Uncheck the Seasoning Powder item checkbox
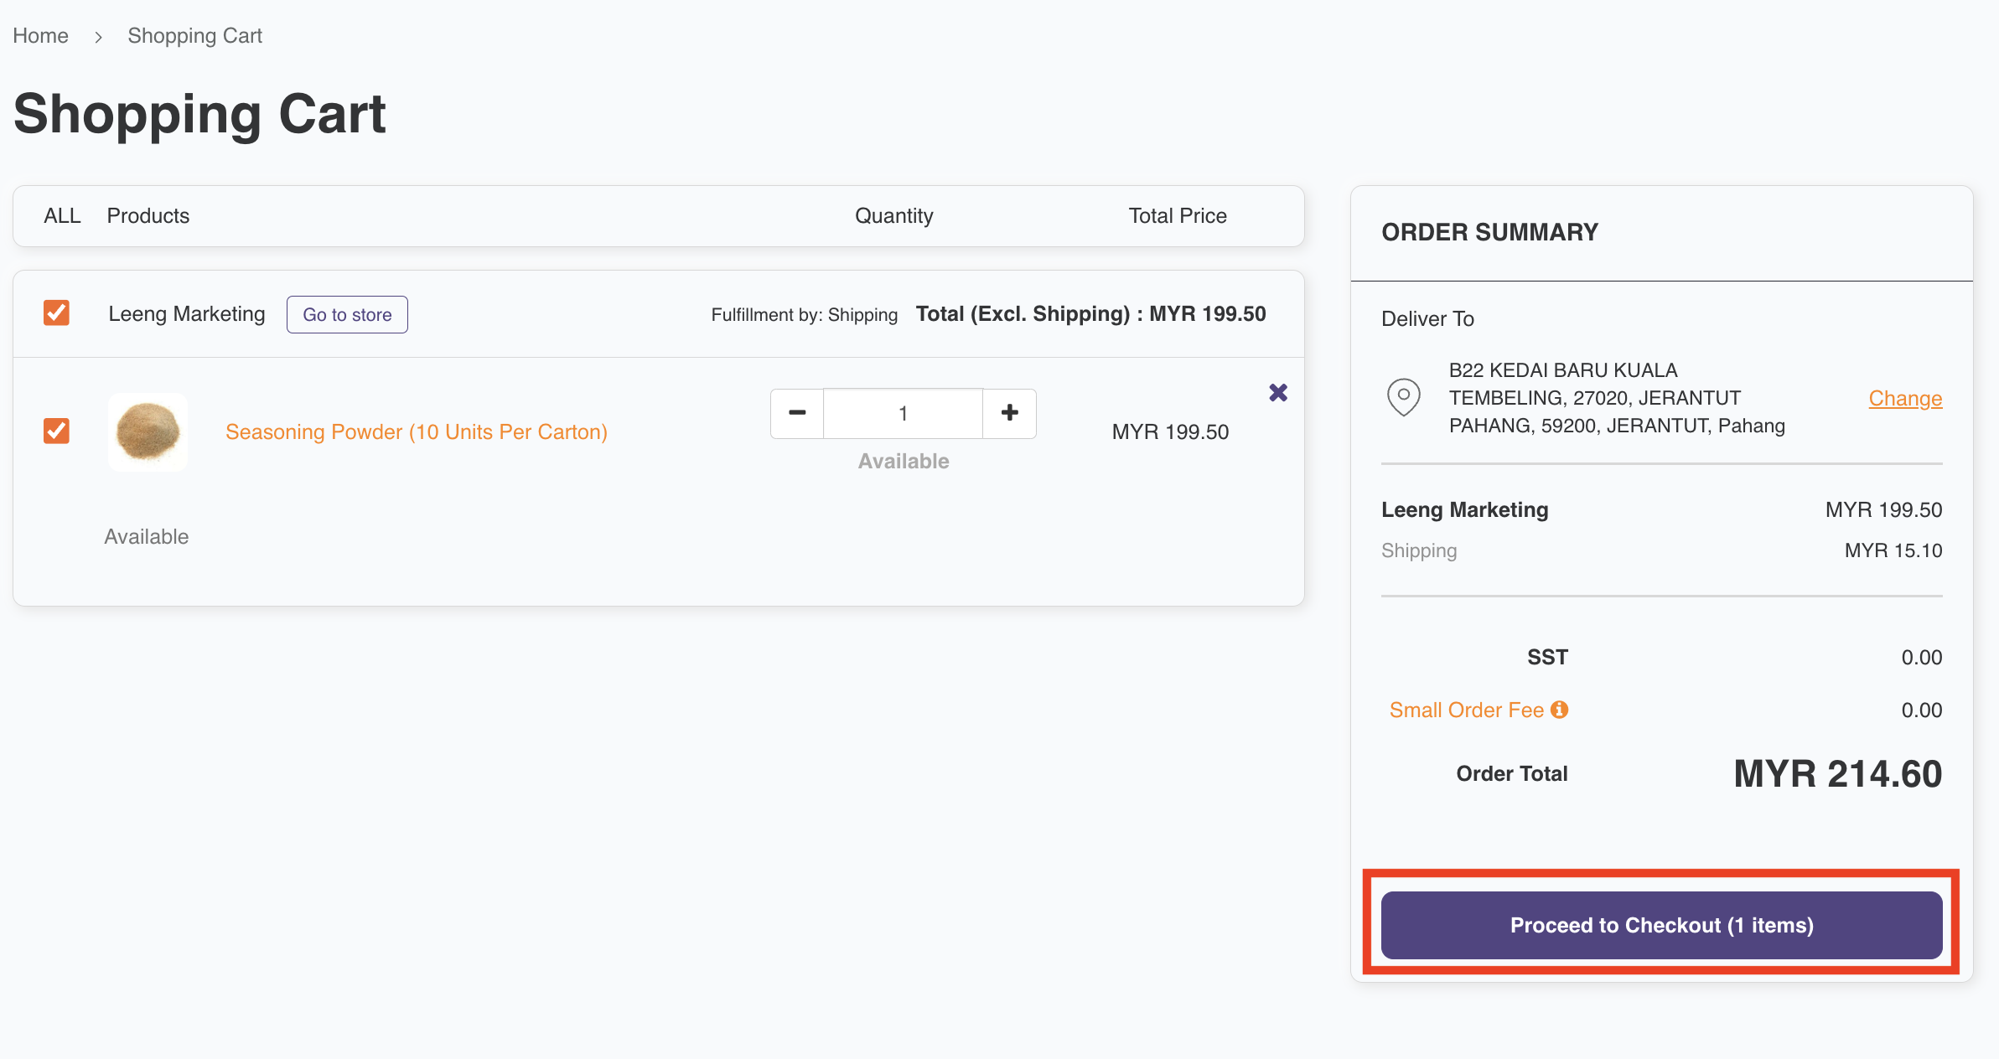The width and height of the screenshot is (1999, 1059). pos(56,431)
